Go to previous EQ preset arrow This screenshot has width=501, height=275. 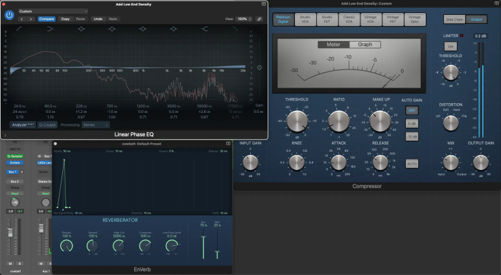click(22, 19)
